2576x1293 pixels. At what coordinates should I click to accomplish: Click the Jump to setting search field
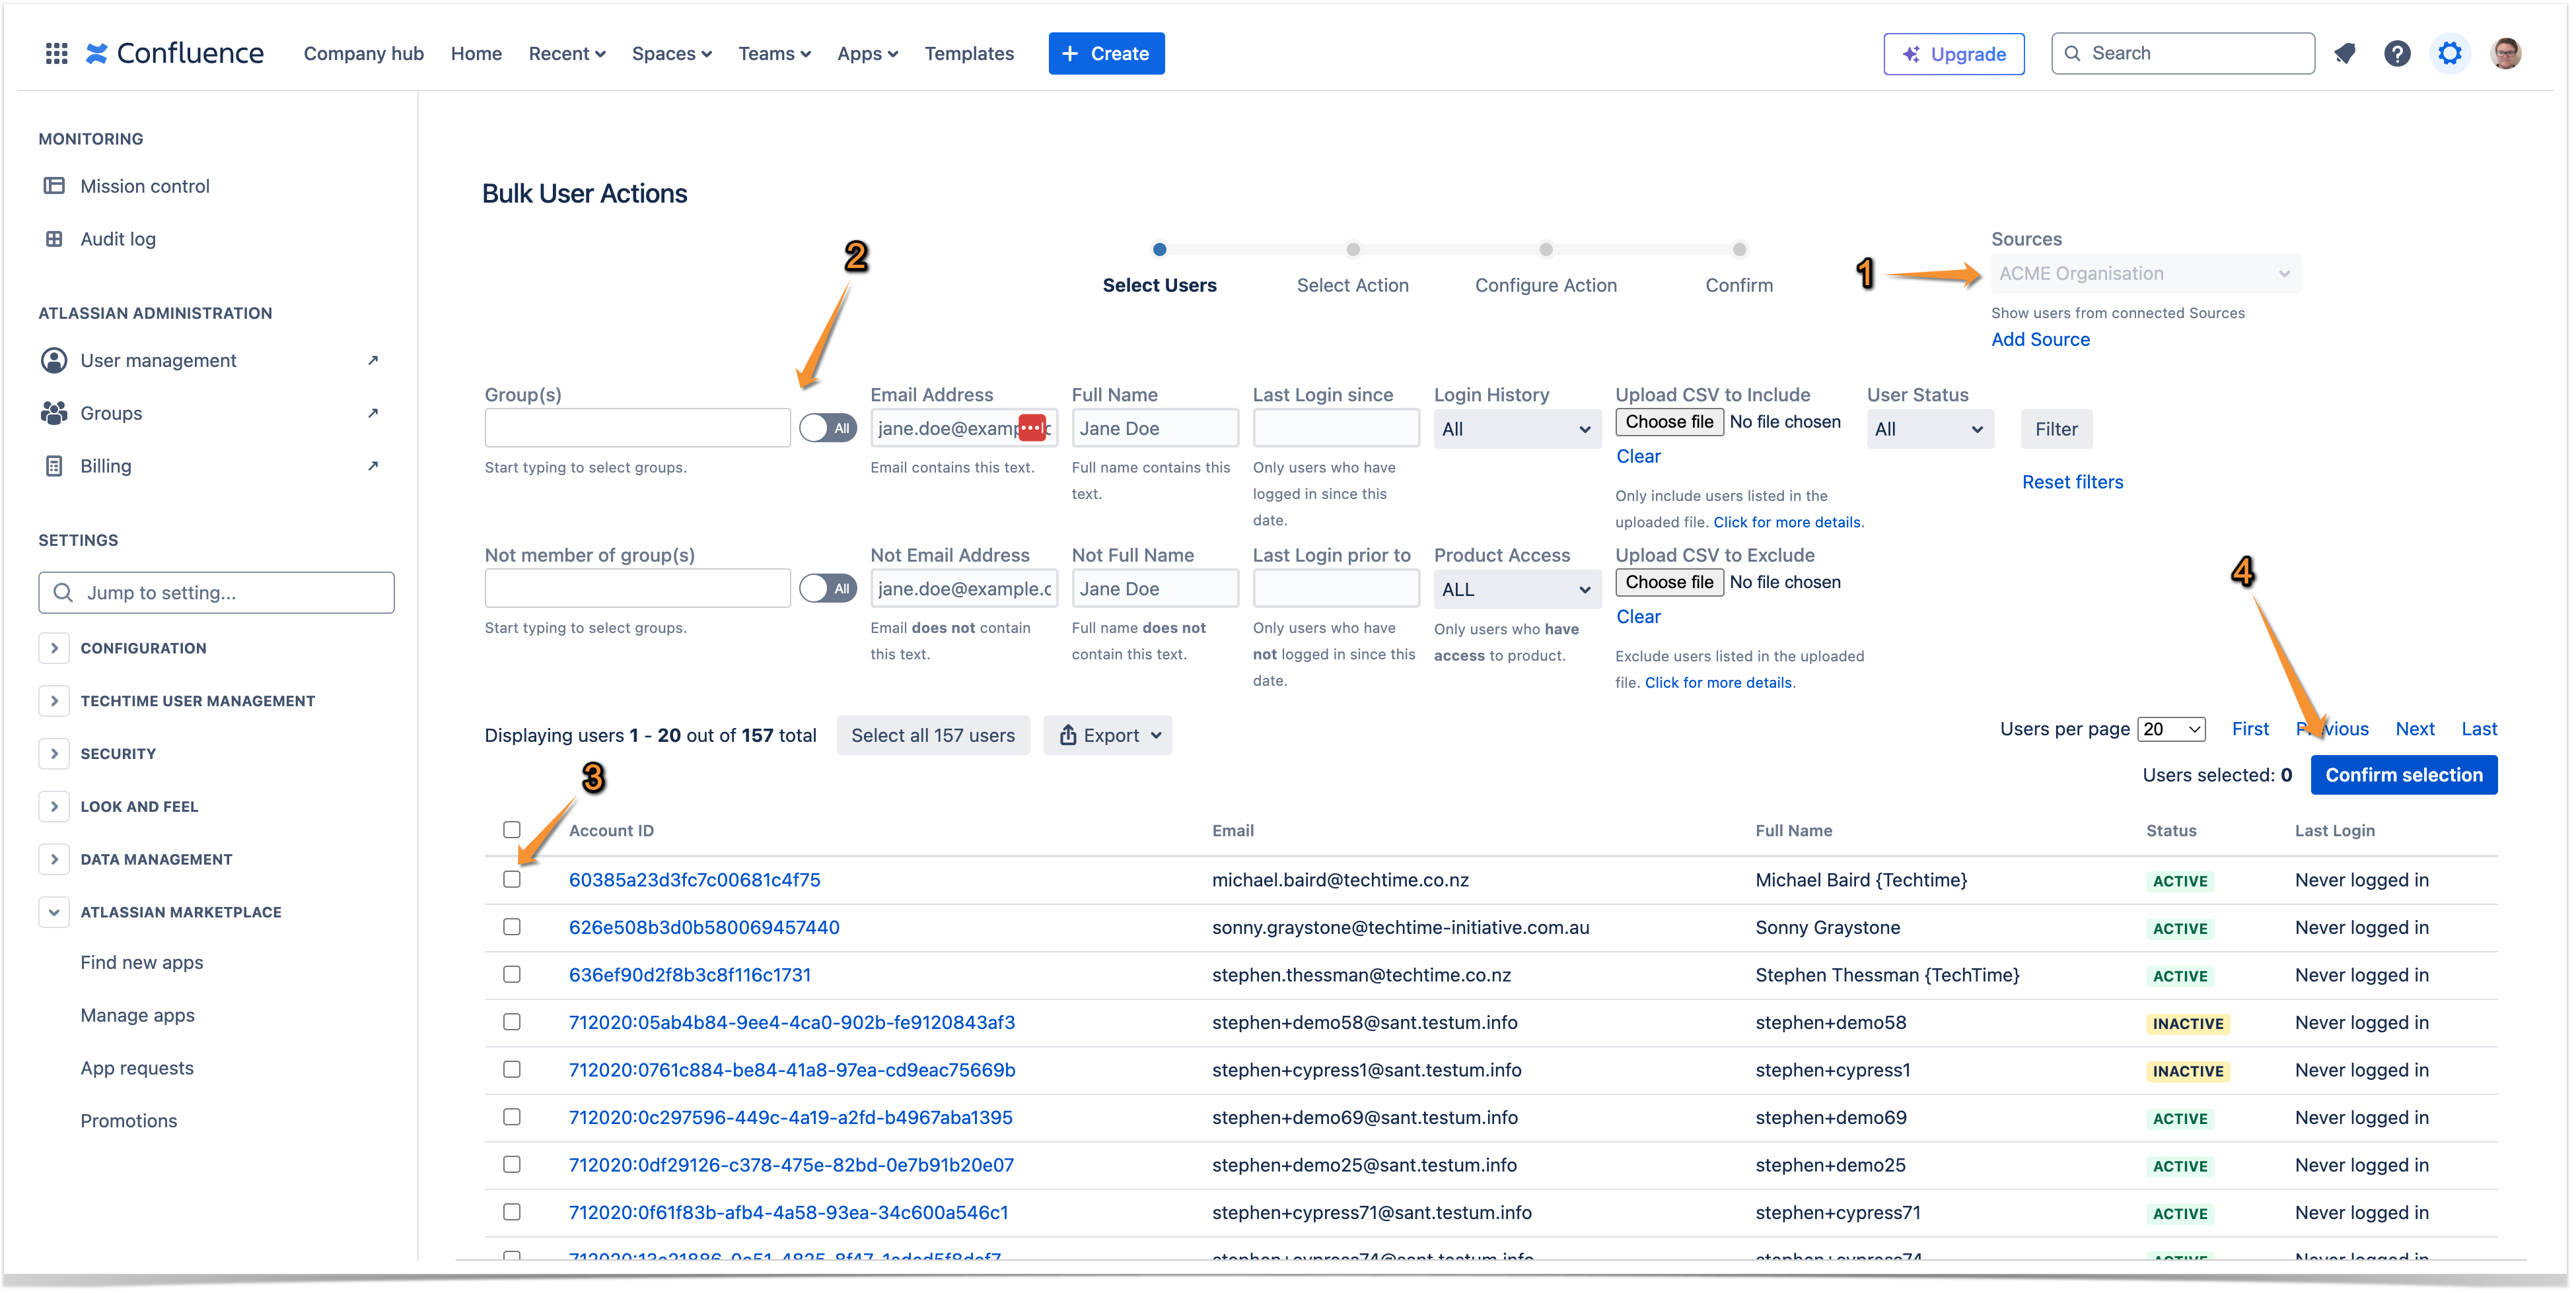[x=216, y=593]
